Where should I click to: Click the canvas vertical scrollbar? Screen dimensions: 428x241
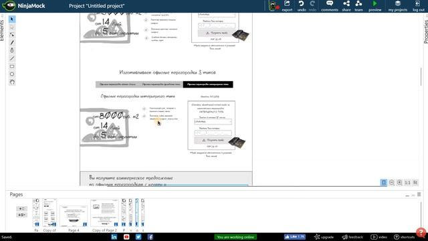[421, 76]
